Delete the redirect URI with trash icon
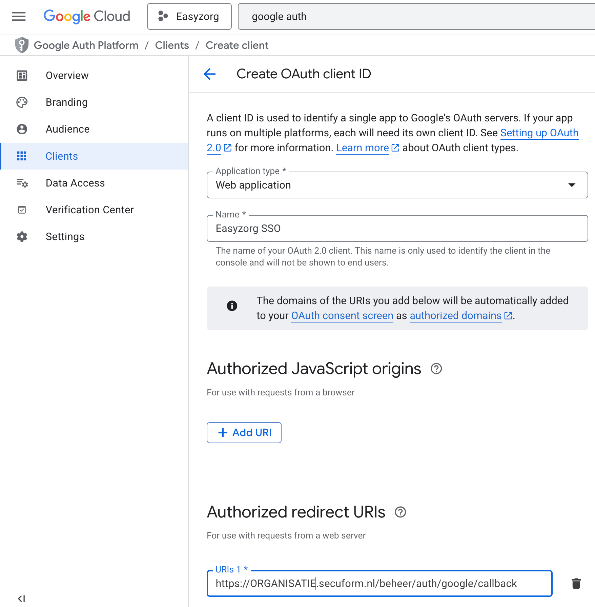The height and width of the screenshot is (607, 595). click(x=576, y=584)
